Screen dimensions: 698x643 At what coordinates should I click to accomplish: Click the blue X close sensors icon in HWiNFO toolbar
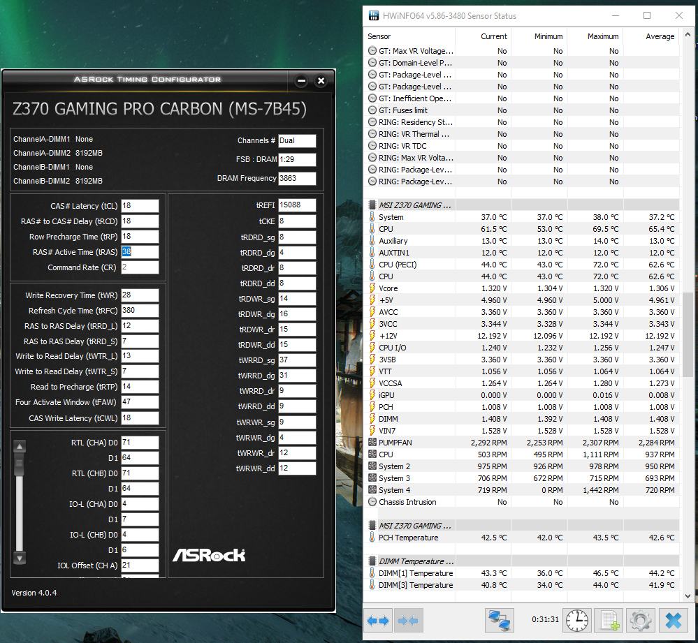click(x=673, y=621)
